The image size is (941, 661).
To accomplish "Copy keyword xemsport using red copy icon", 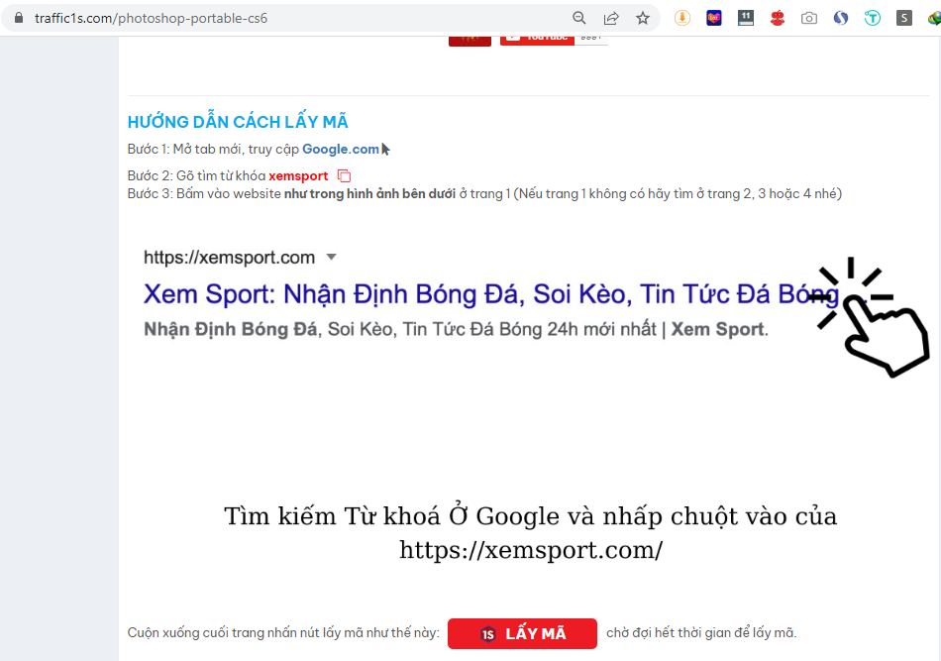I will [x=344, y=176].
